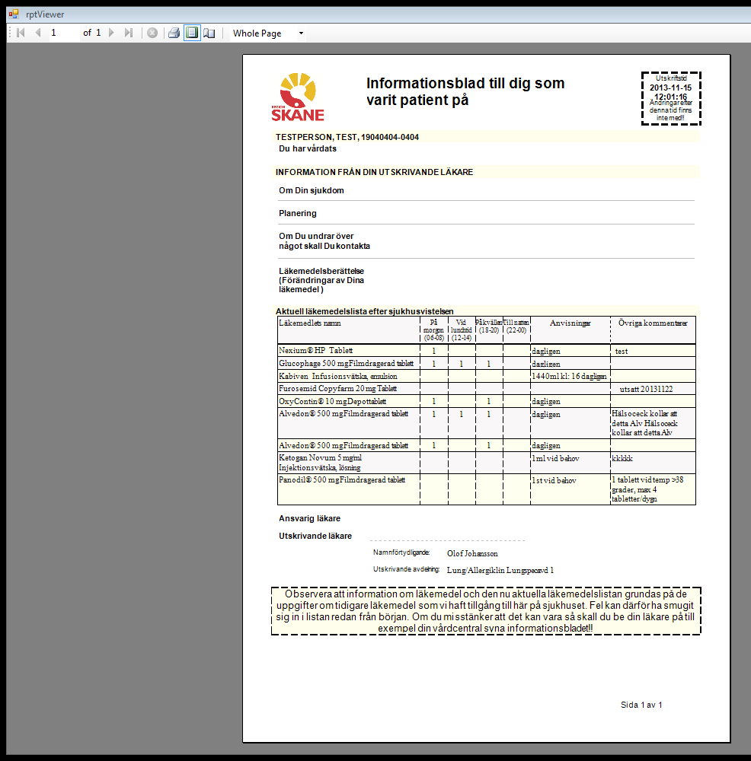Click the 'Vid lunchtid (12-14)' column header
751x761 pixels.
pos(462,330)
